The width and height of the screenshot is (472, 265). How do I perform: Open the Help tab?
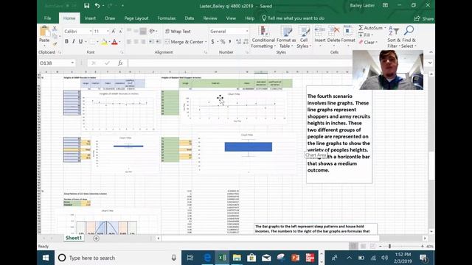point(249,18)
